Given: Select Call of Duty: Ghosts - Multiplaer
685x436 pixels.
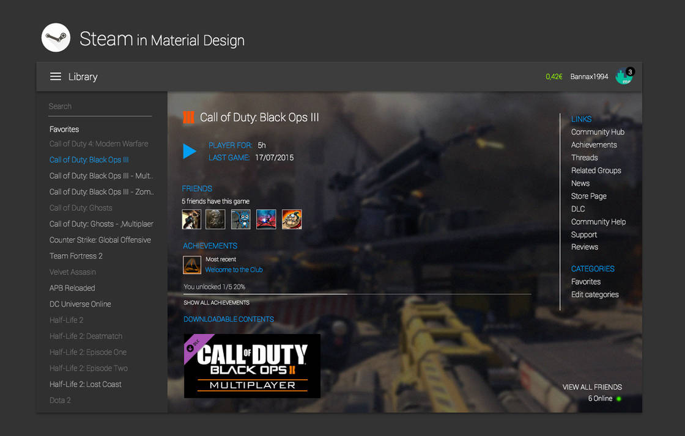Looking at the screenshot, I should pos(102,224).
